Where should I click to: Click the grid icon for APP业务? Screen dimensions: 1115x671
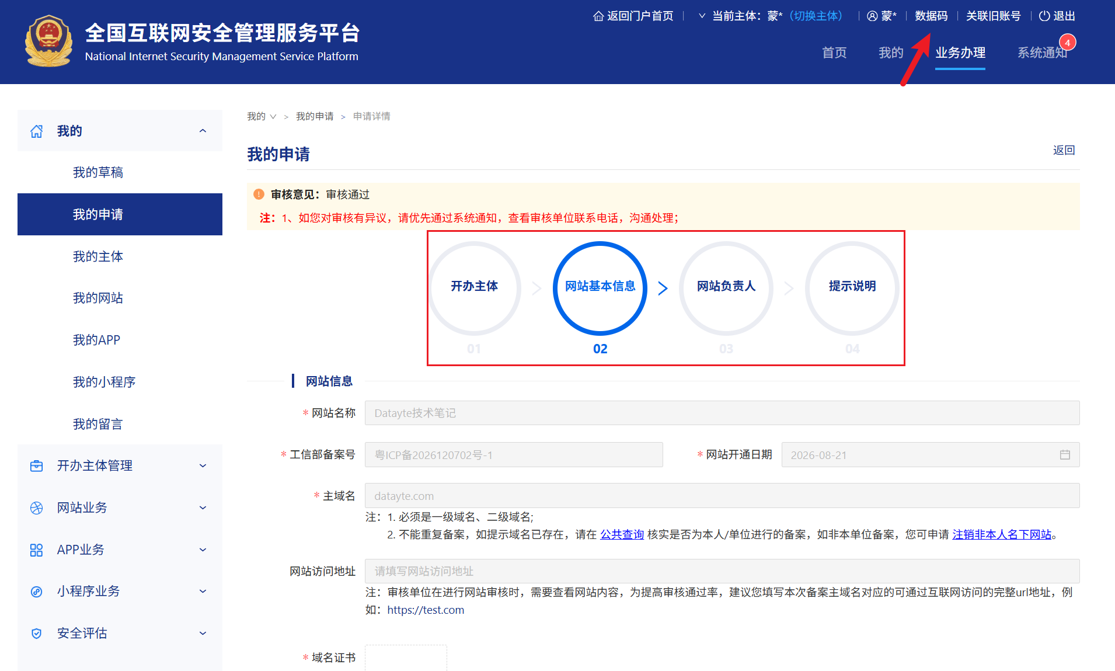pos(36,550)
